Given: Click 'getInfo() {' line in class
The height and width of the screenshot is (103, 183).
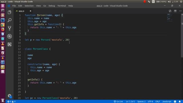Looking at the screenshot, I should click(35, 80).
